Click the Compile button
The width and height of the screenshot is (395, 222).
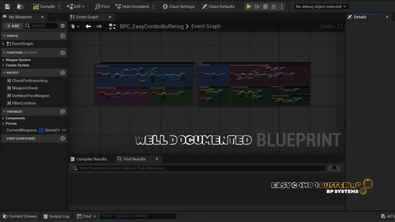coord(44,6)
